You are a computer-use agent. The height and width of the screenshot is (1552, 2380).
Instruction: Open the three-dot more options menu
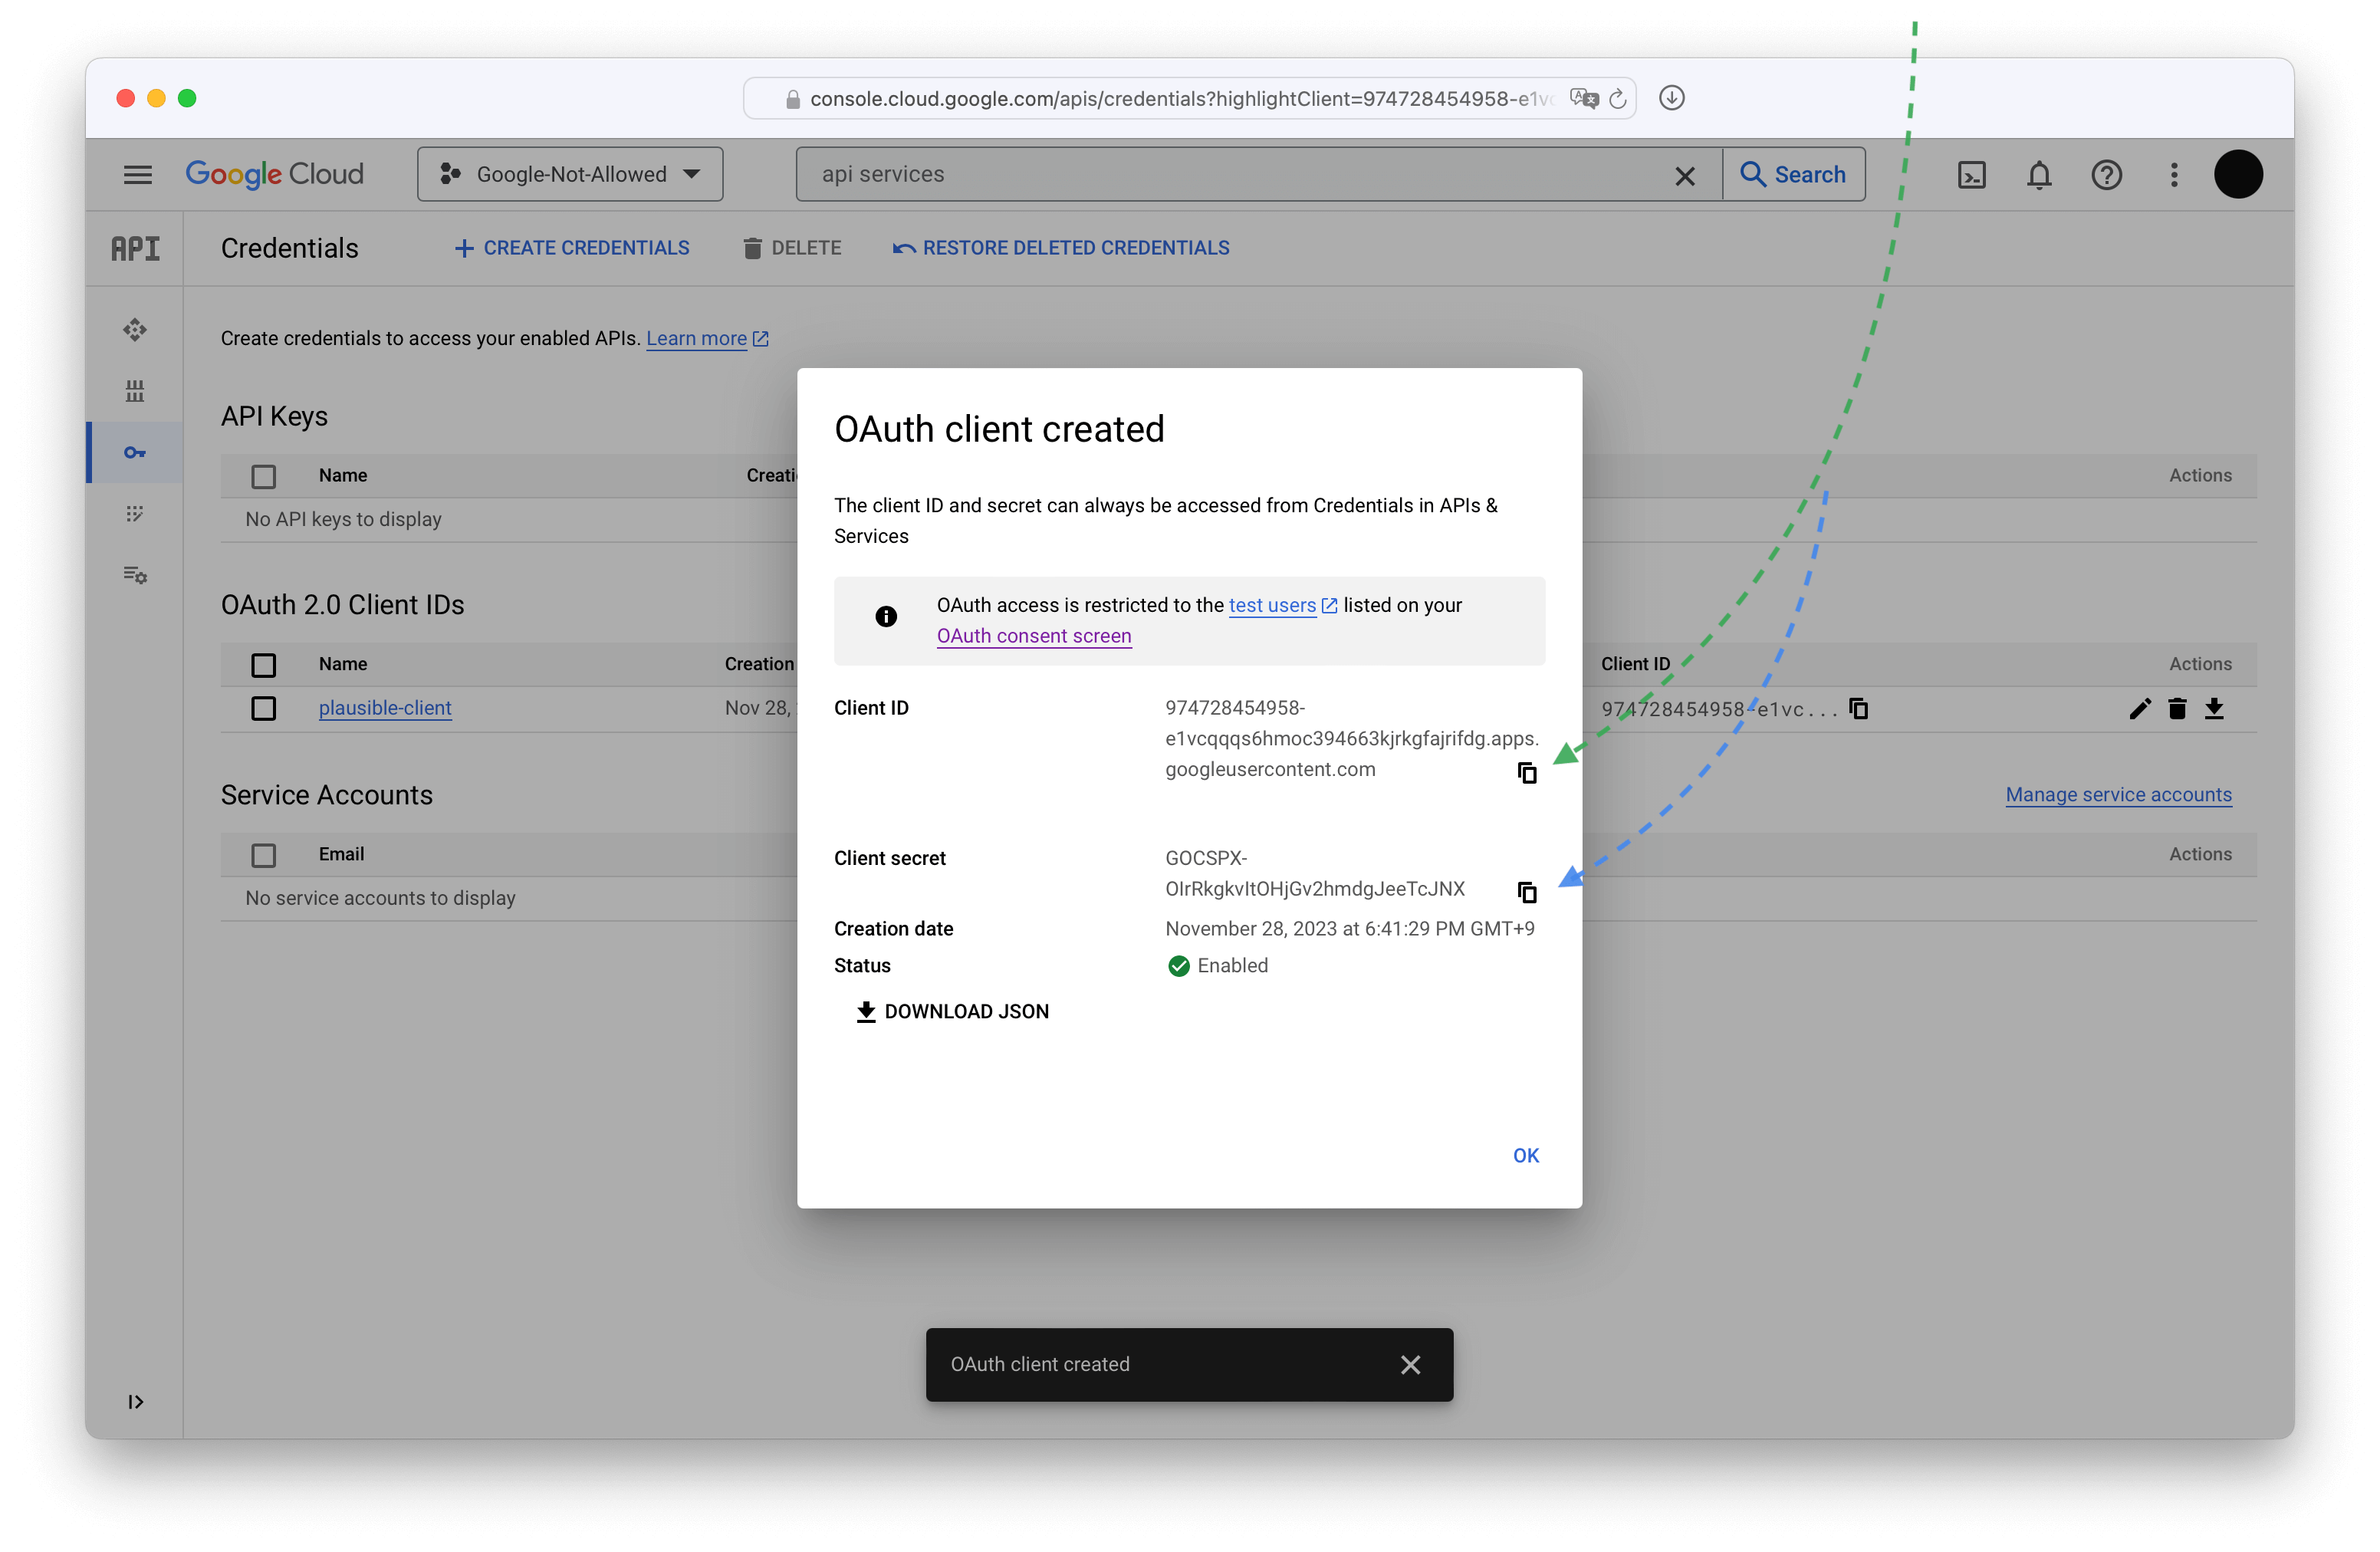coord(2173,175)
